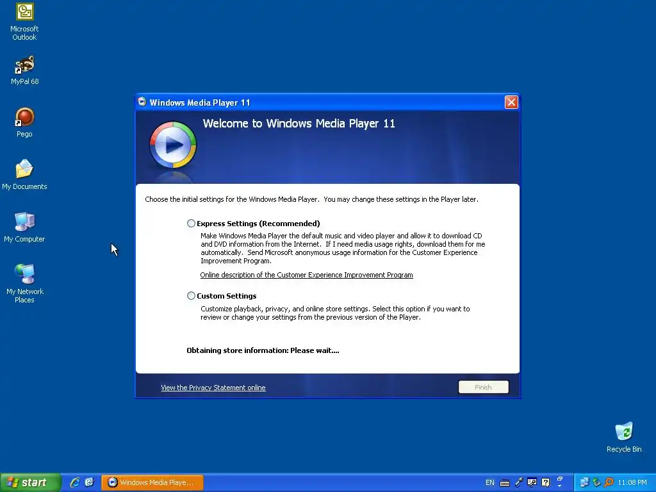Open the Microsoft Outlook desktop icon

[x=25, y=22]
